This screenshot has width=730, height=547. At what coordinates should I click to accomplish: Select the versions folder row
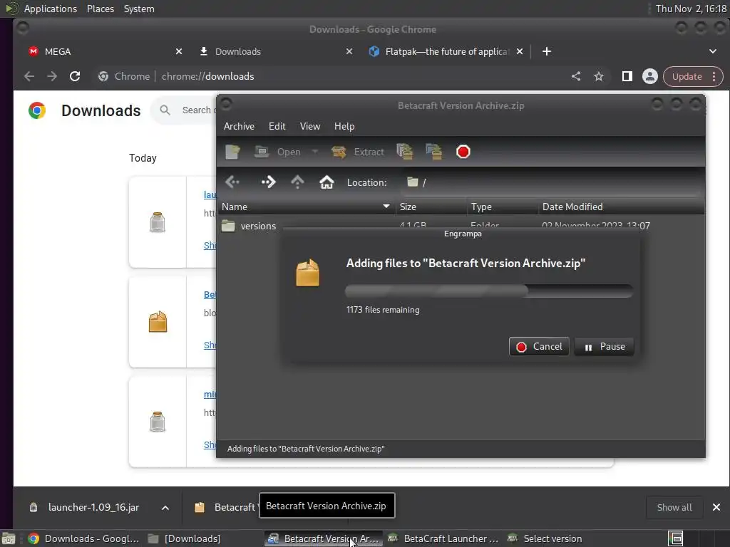[x=461, y=226]
